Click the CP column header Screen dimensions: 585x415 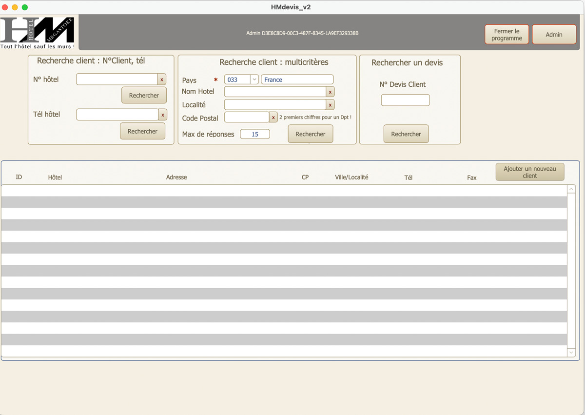click(x=305, y=178)
